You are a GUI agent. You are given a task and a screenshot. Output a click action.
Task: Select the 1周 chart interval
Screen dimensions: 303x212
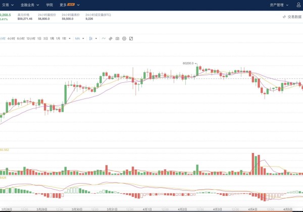pos(52,38)
